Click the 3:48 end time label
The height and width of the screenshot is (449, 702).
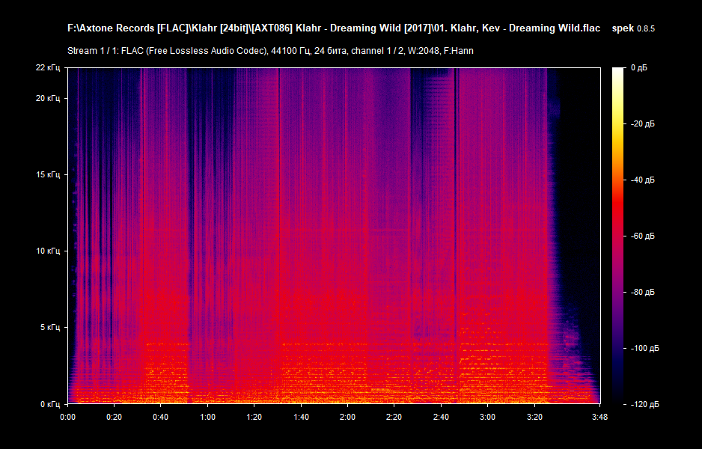coord(600,418)
